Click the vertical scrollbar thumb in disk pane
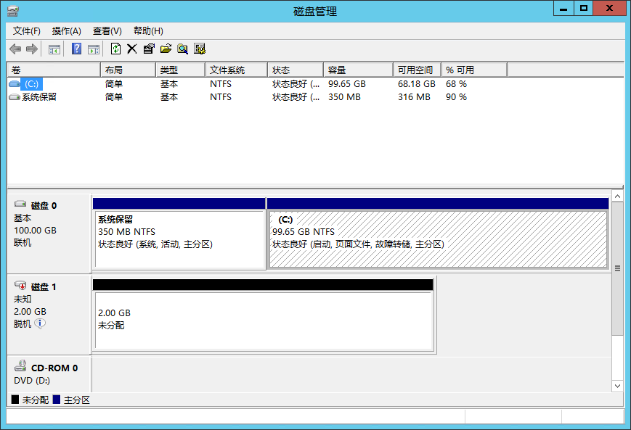Screen dimensions: 631x430 [617, 268]
